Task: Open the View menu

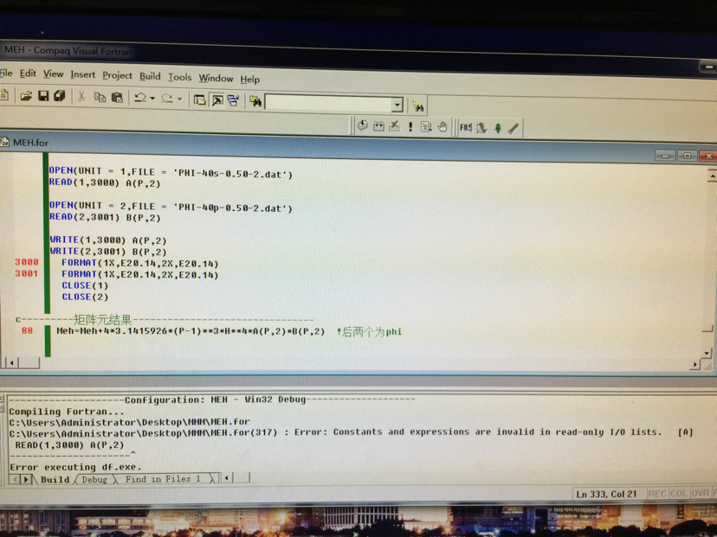Action: (53, 74)
